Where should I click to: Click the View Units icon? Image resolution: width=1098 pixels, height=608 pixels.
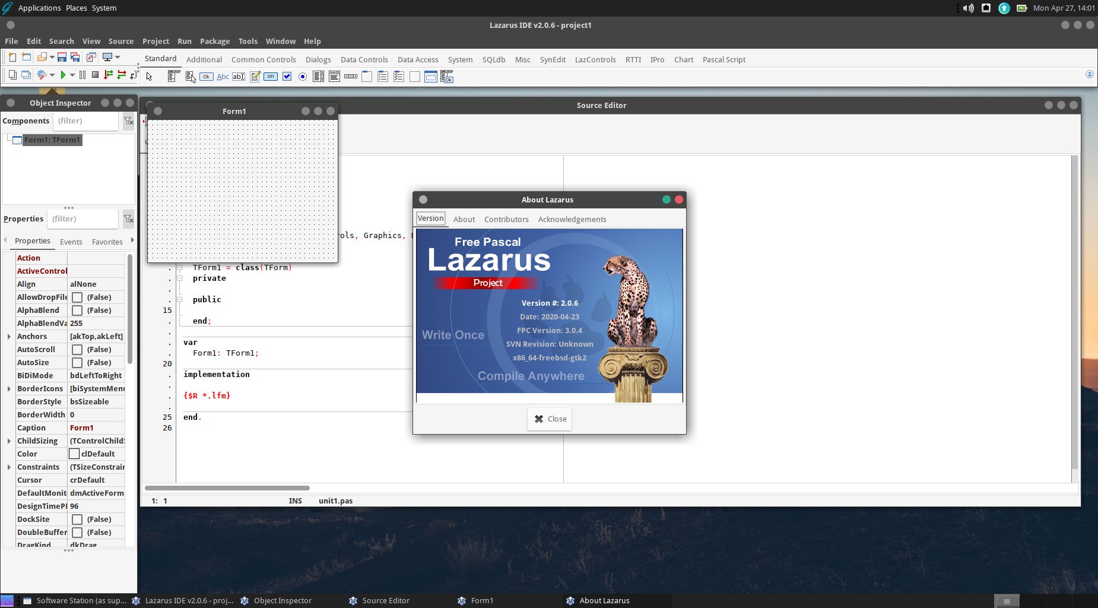click(12, 75)
